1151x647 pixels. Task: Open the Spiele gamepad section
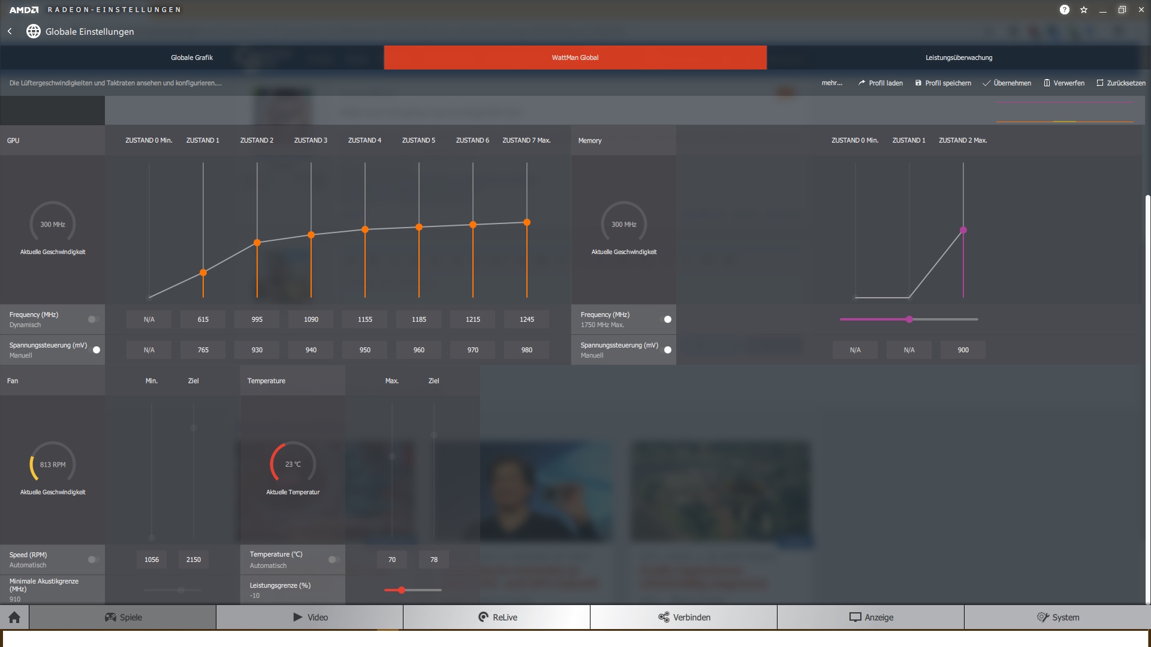tap(123, 617)
